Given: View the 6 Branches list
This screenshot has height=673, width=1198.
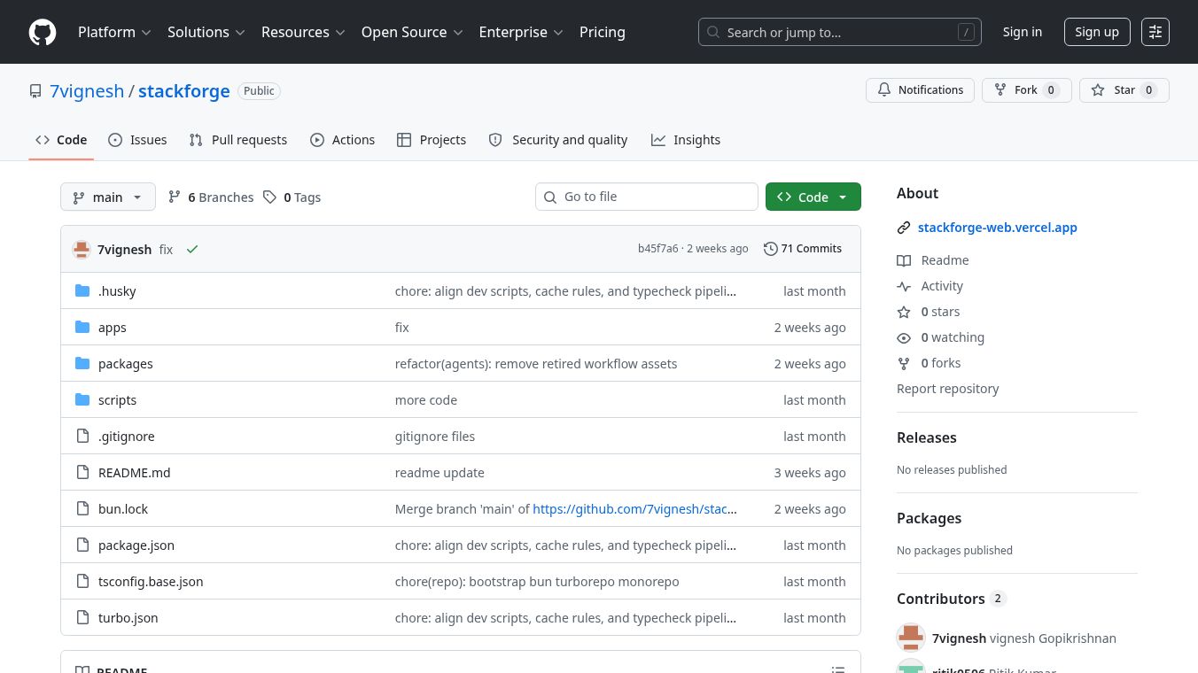Looking at the screenshot, I should [211, 197].
